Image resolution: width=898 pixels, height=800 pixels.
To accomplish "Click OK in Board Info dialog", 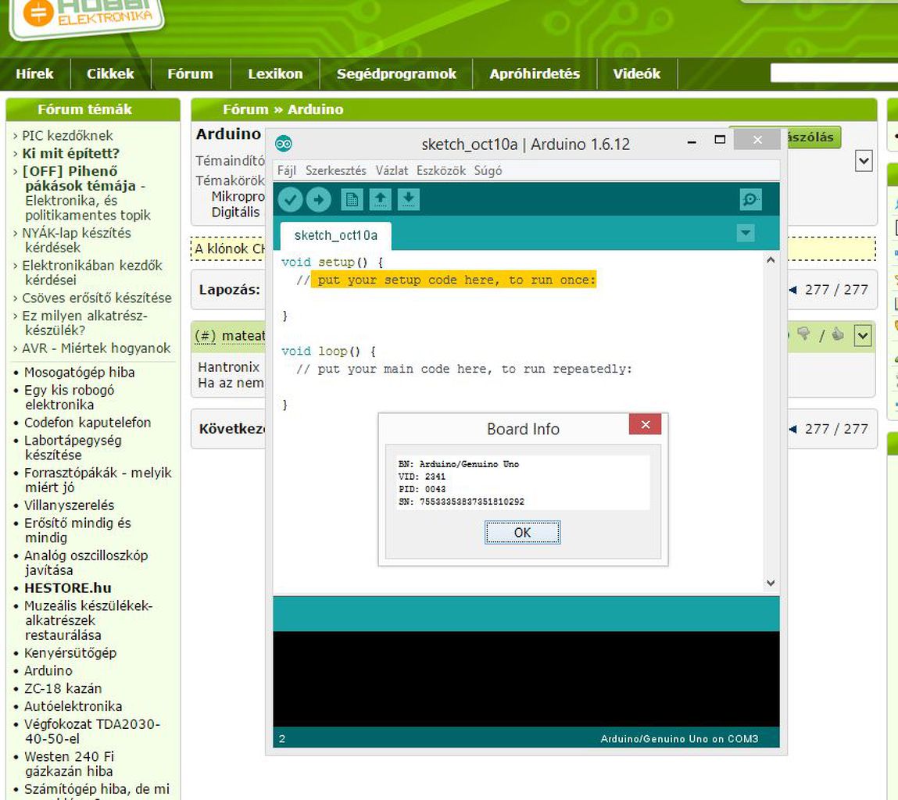I will (x=522, y=533).
